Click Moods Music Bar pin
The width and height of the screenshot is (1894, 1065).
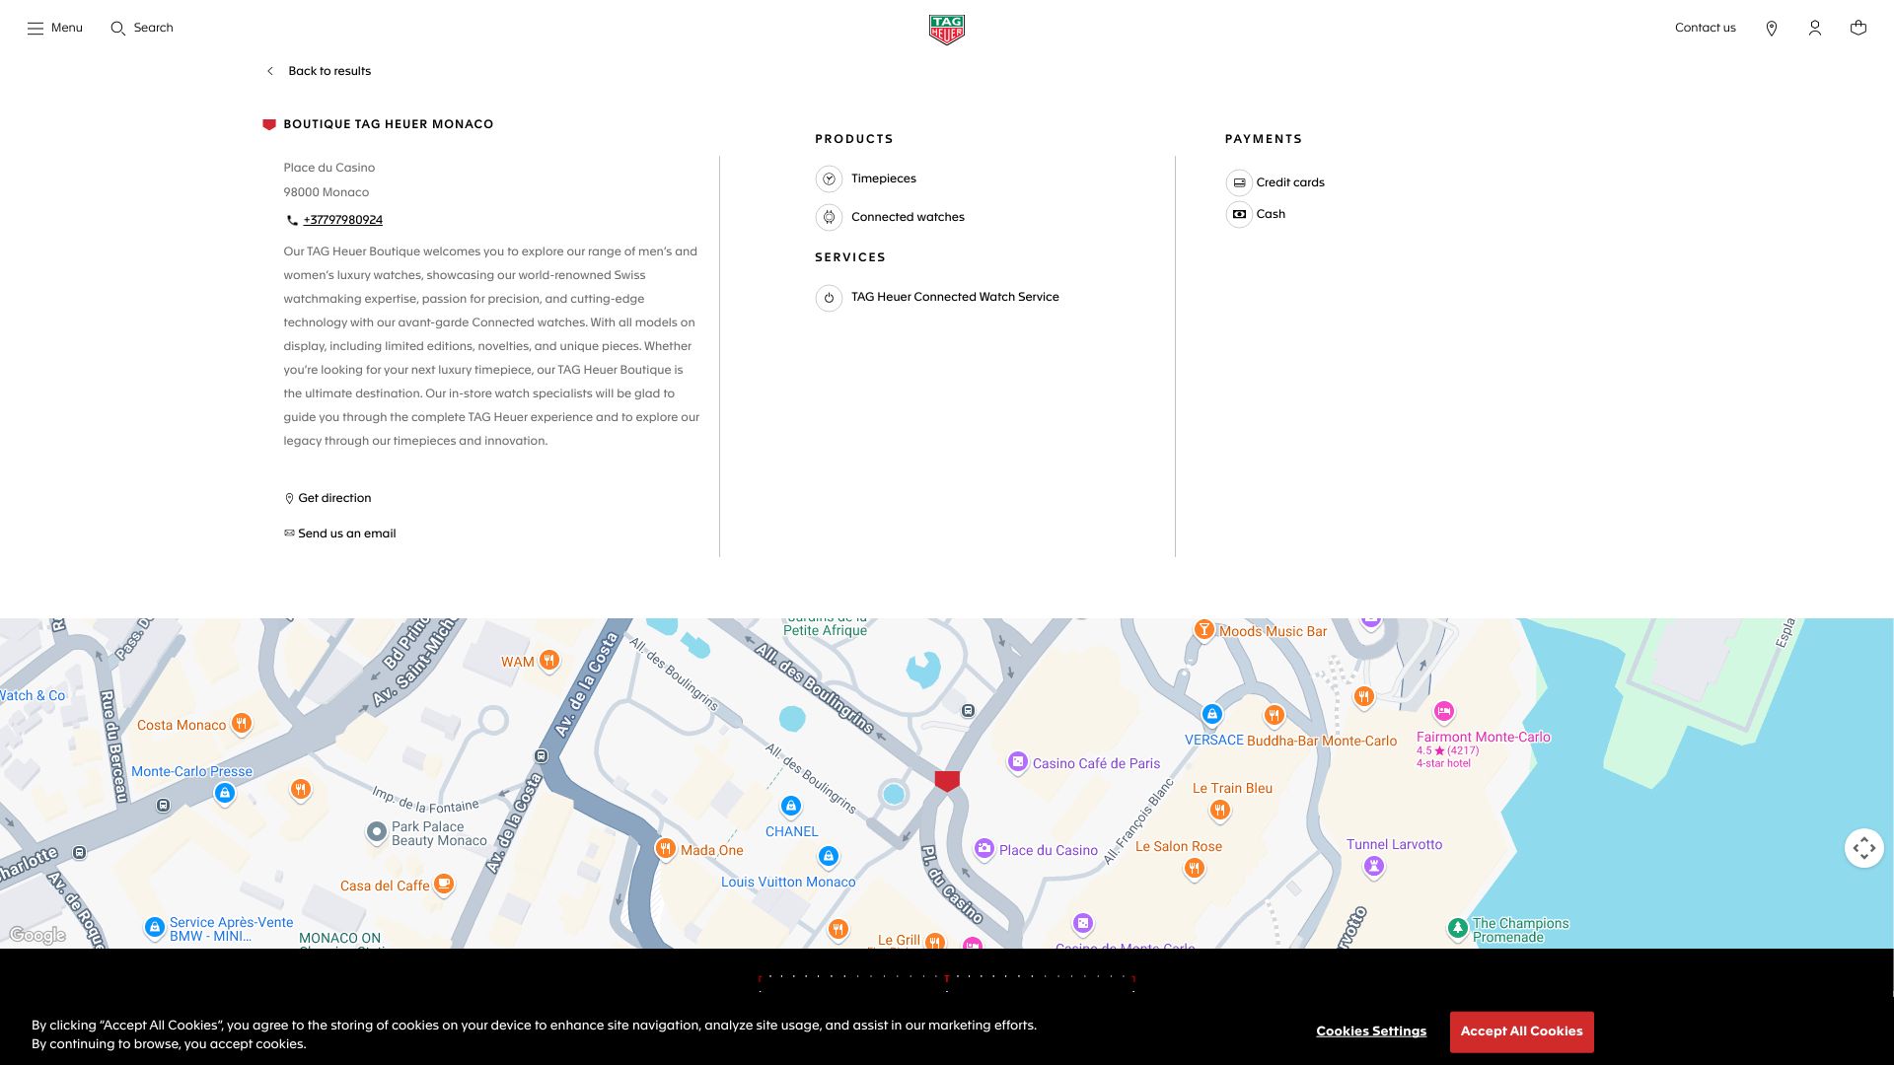(x=1204, y=630)
